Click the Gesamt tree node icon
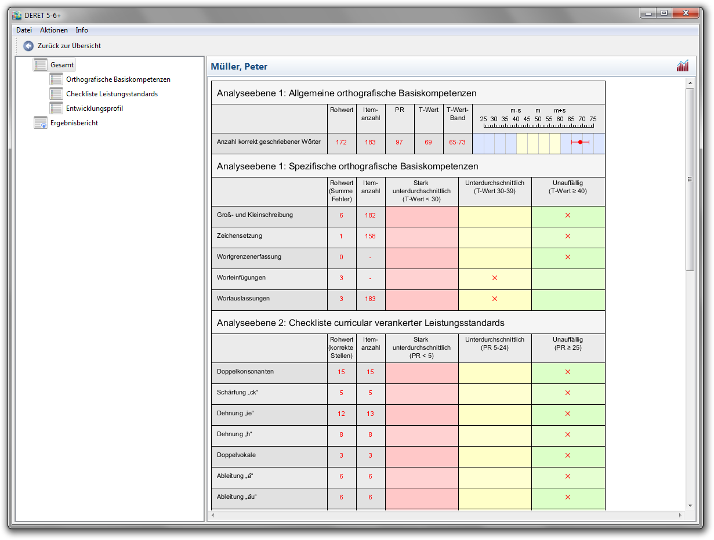This screenshot has height=540, width=714. pyautogui.click(x=41, y=65)
